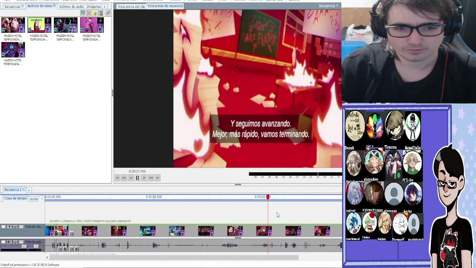Toggle the audio track select checkbox

coord(3,242)
